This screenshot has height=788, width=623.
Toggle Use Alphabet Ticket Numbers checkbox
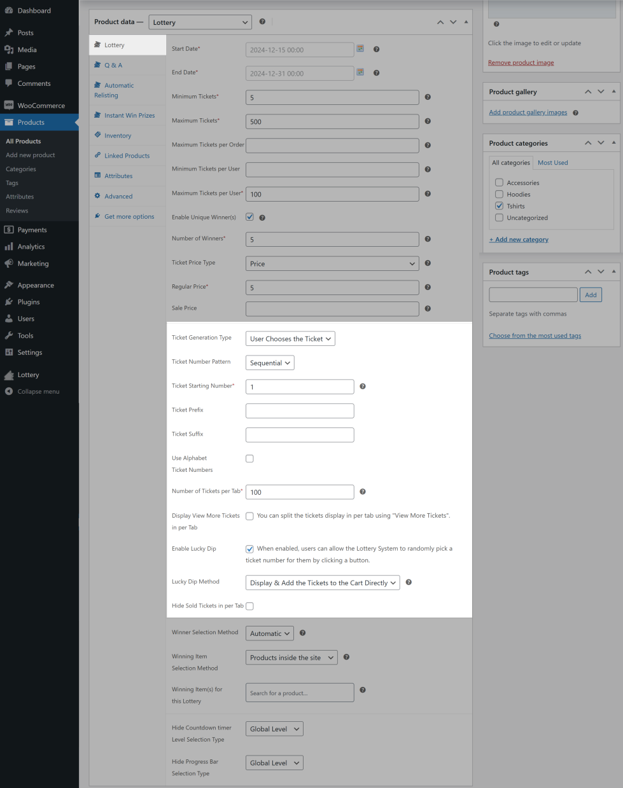click(x=249, y=459)
